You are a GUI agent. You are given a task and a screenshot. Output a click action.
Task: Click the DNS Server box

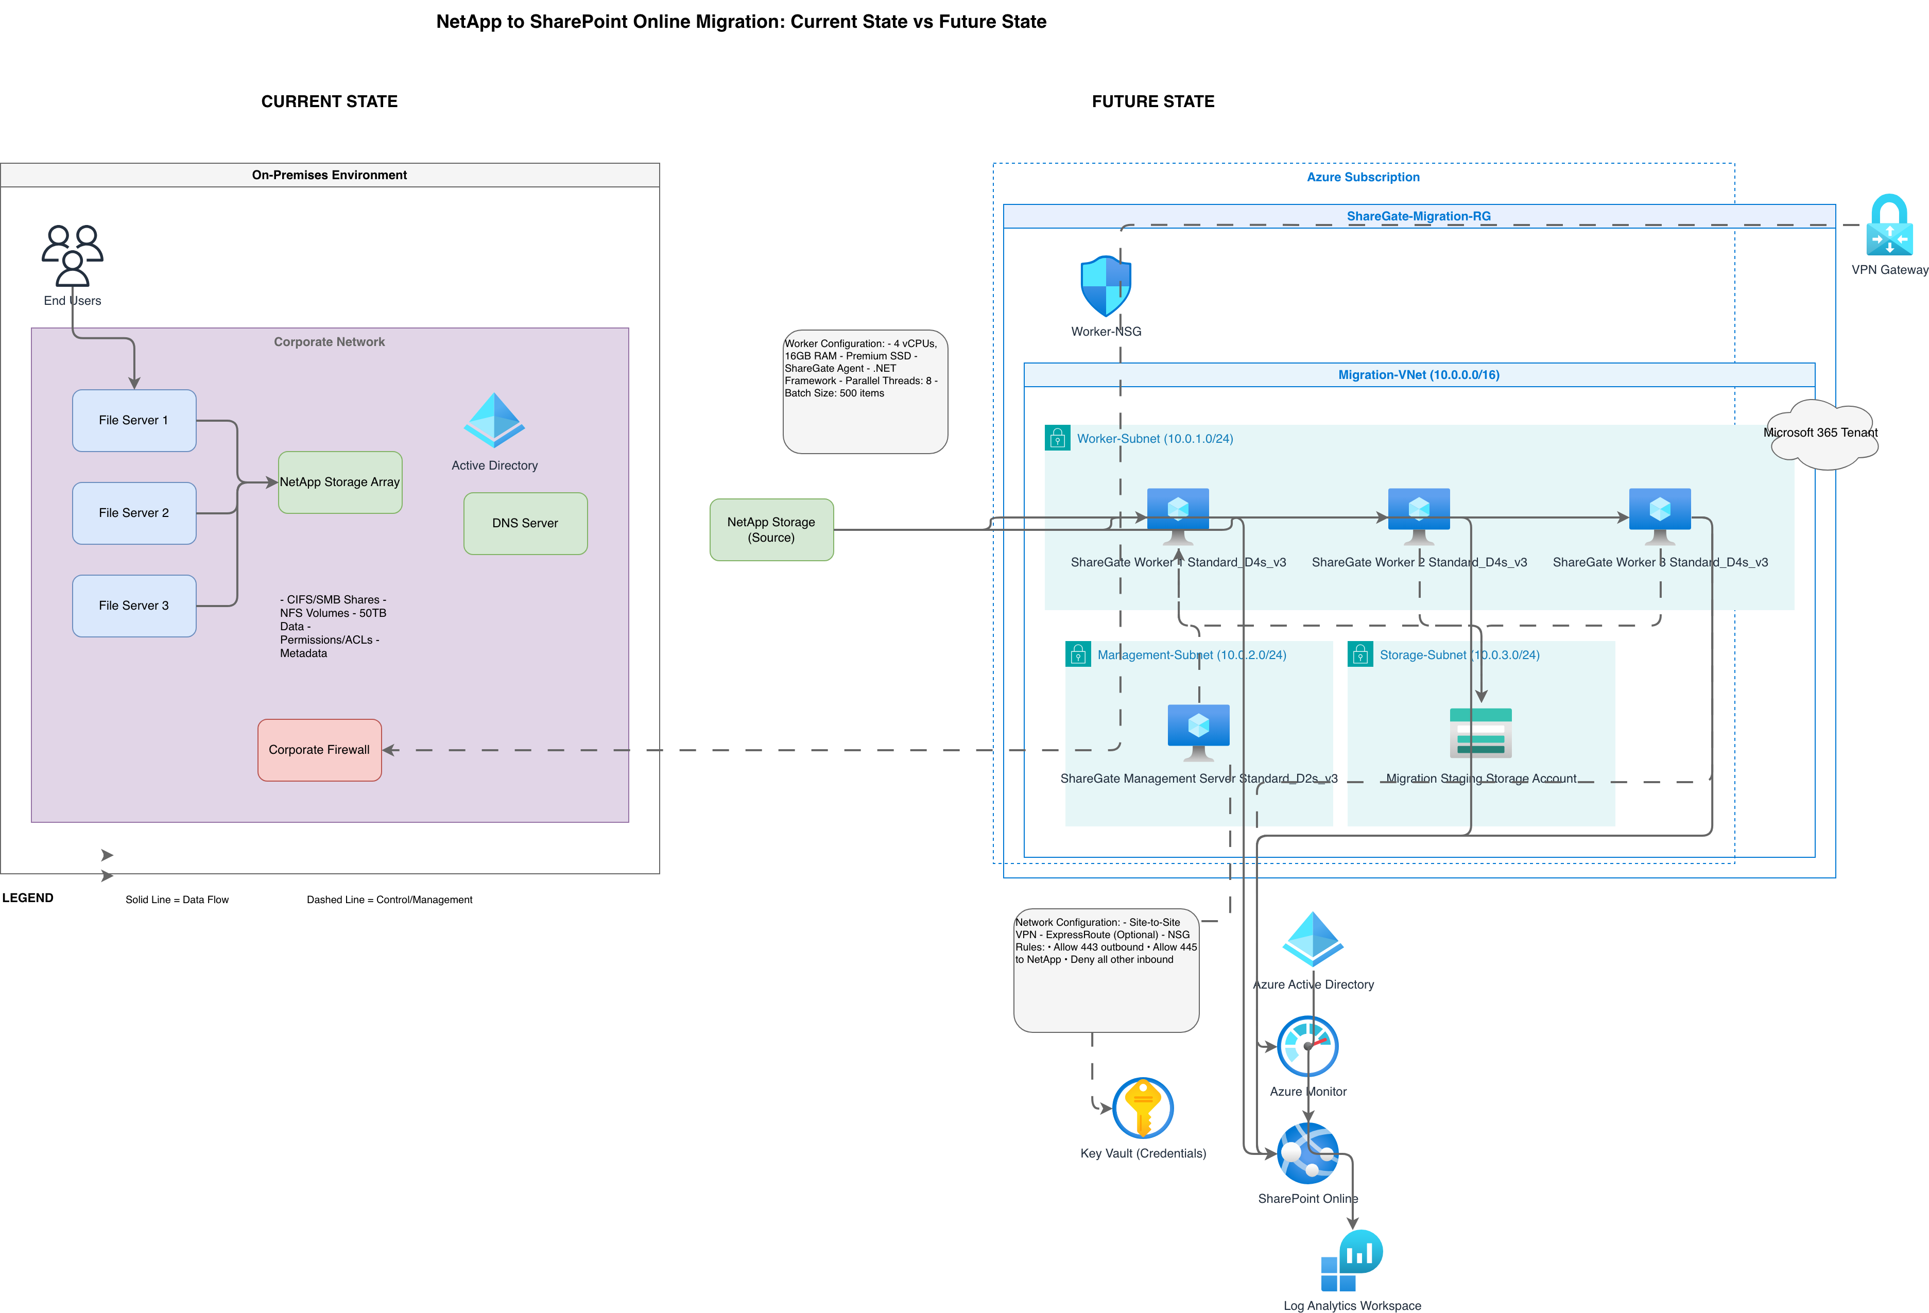coord(525,524)
